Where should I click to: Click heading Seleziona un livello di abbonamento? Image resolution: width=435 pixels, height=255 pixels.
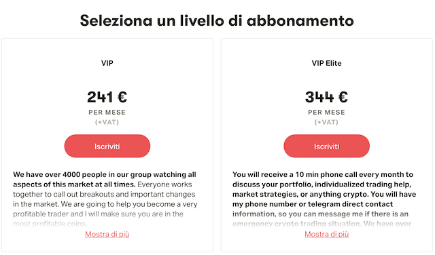(x=217, y=20)
